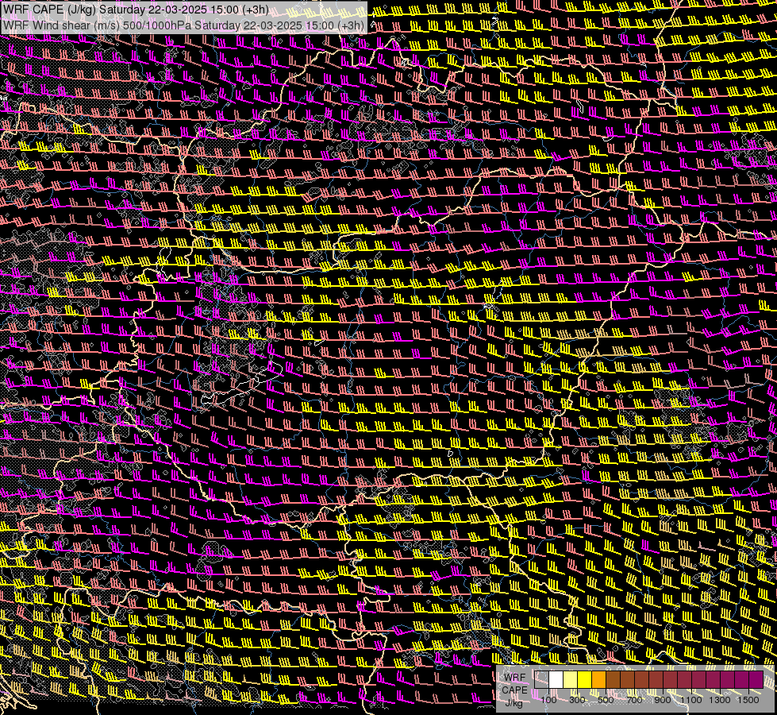Screen dimensions: 777x715
Task: Click the 500 legend value label
Action: click(x=606, y=700)
